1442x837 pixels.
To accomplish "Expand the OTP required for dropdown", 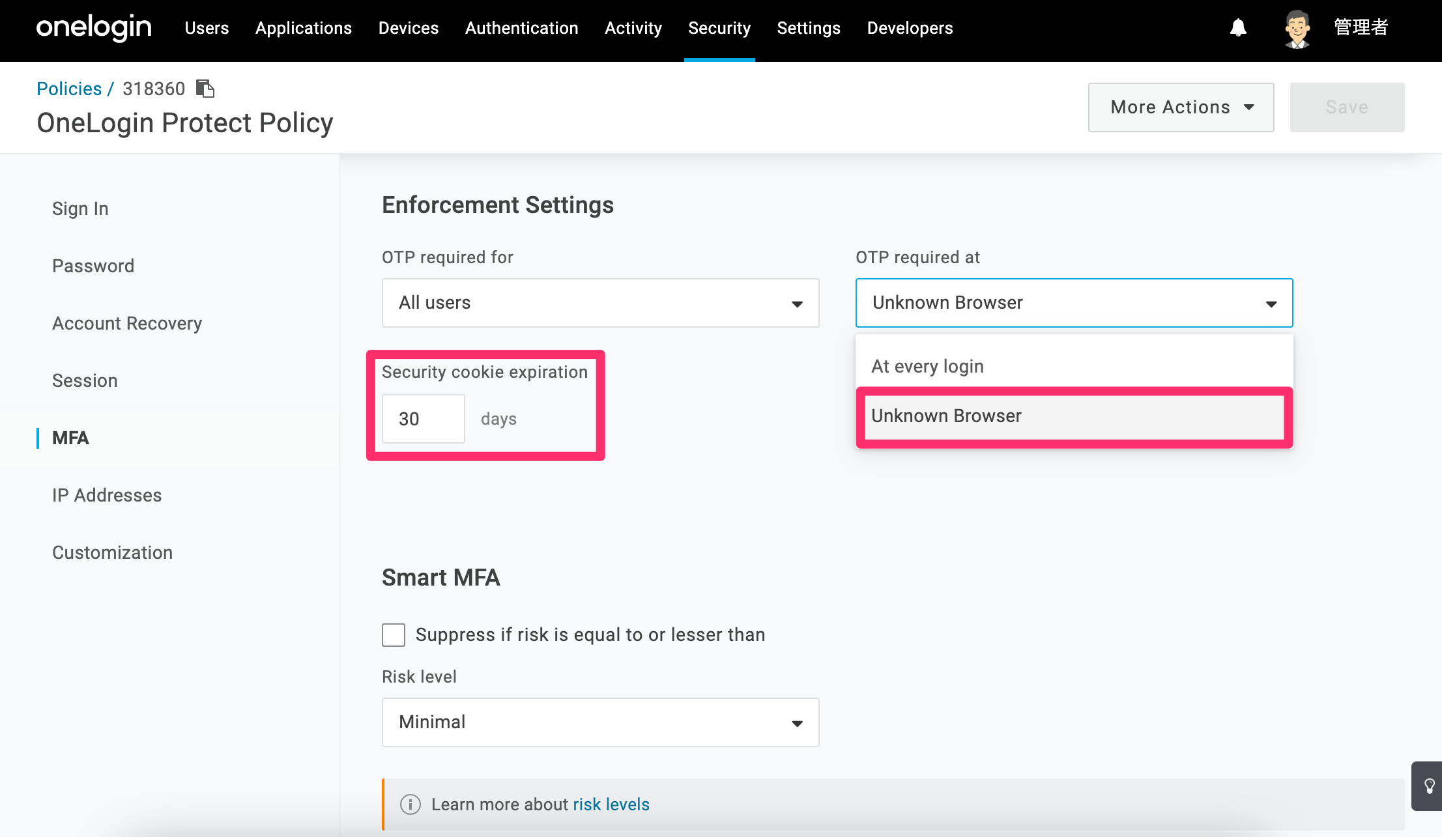I will tap(600, 303).
